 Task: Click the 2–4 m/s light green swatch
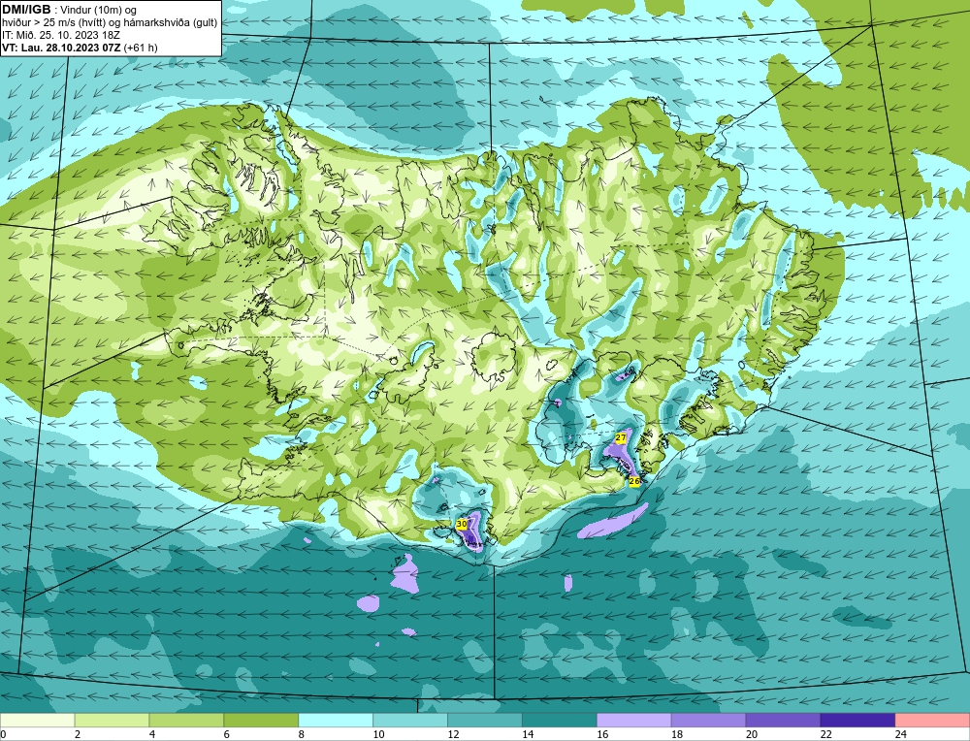(112, 721)
